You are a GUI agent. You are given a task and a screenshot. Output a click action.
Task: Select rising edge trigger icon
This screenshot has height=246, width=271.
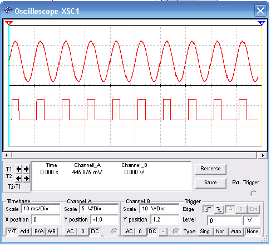click(x=208, y=209)
